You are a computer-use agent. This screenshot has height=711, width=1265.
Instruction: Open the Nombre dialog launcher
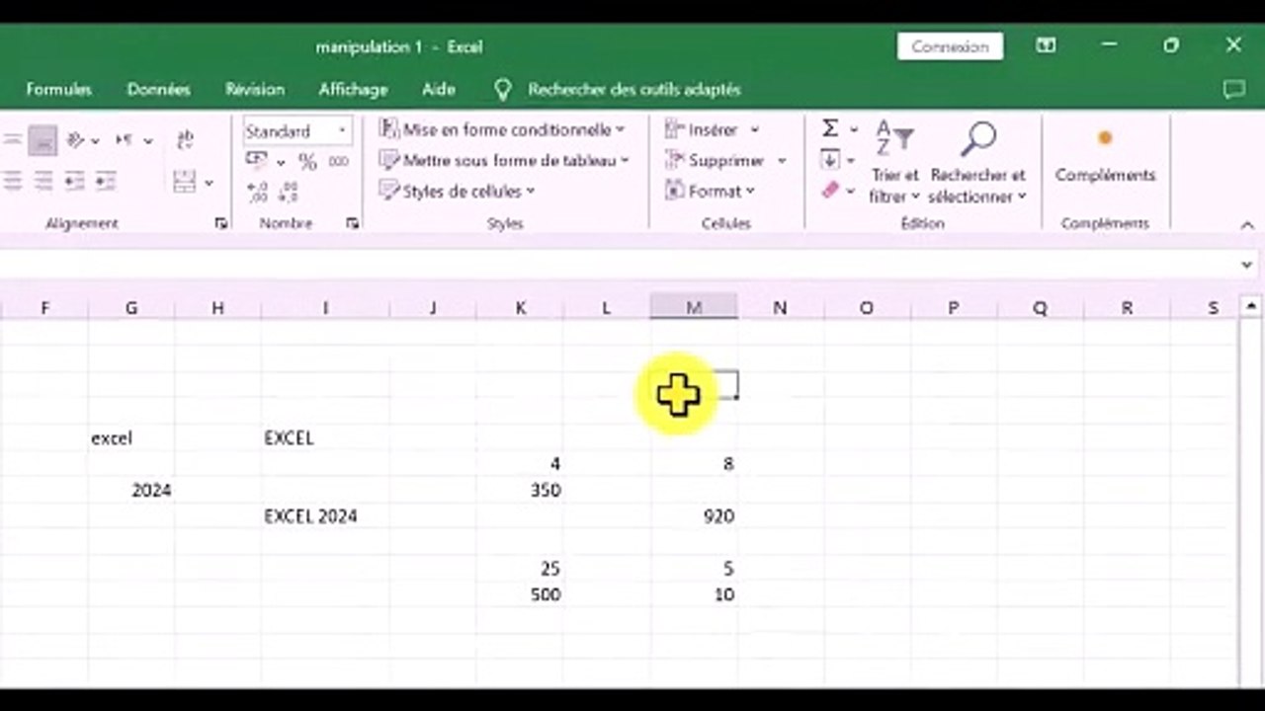352,224
